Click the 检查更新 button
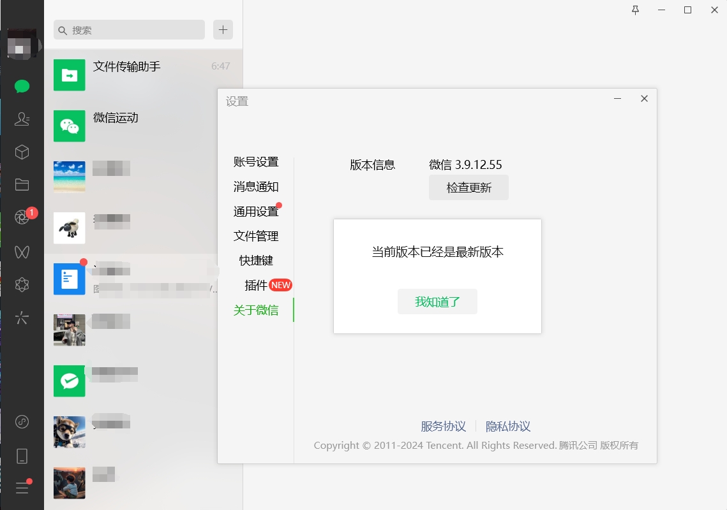This screenshot has width=727, height=510. click(468, 187)
